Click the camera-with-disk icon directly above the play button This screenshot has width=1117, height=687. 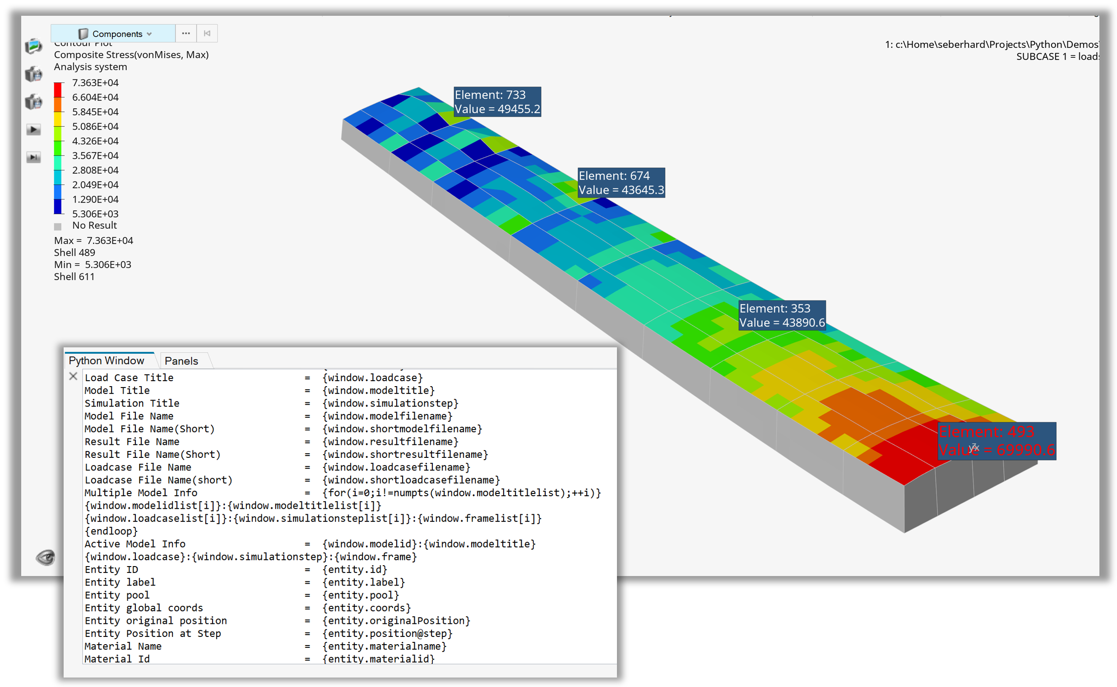click(33, 102)
